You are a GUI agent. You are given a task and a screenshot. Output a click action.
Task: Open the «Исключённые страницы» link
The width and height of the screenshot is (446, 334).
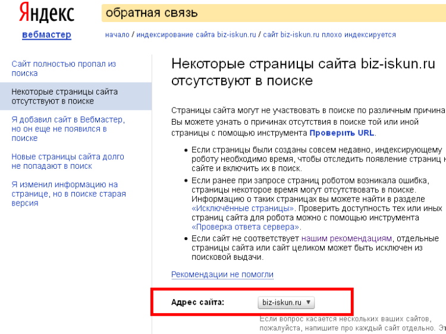coord(243,209)
